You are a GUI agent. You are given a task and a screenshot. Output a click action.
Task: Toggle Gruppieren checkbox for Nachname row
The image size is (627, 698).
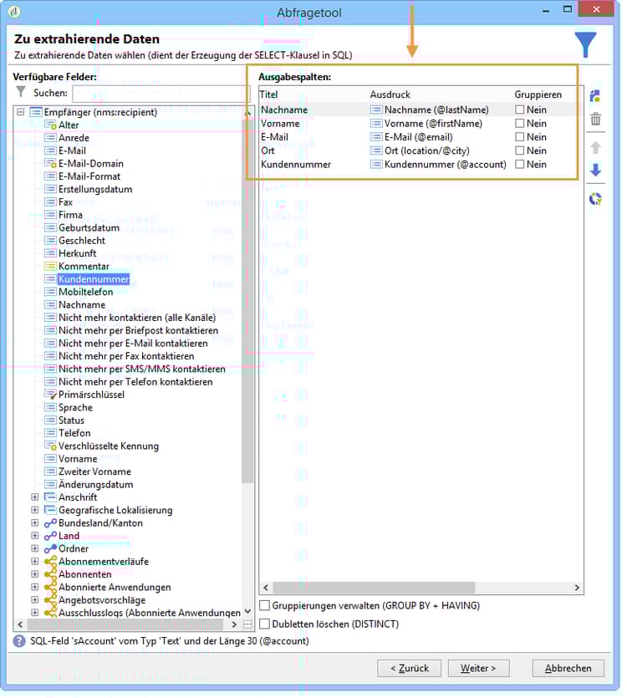tap(519, 110)
